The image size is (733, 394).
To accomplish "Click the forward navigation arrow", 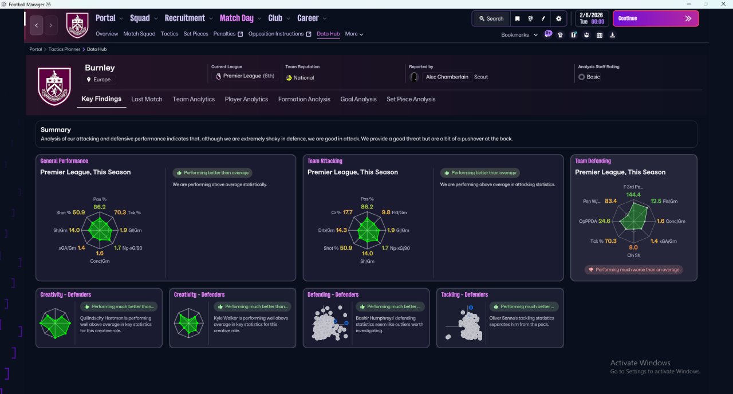I will pos(51,25).
